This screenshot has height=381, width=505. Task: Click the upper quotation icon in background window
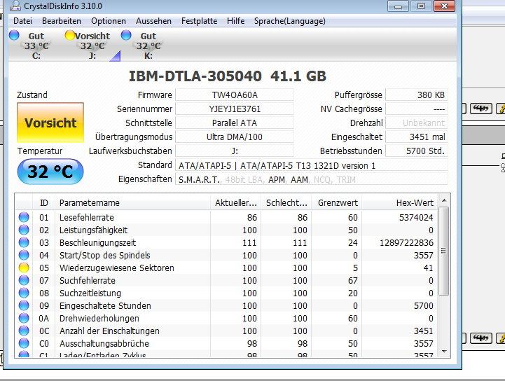coord(481,109)
